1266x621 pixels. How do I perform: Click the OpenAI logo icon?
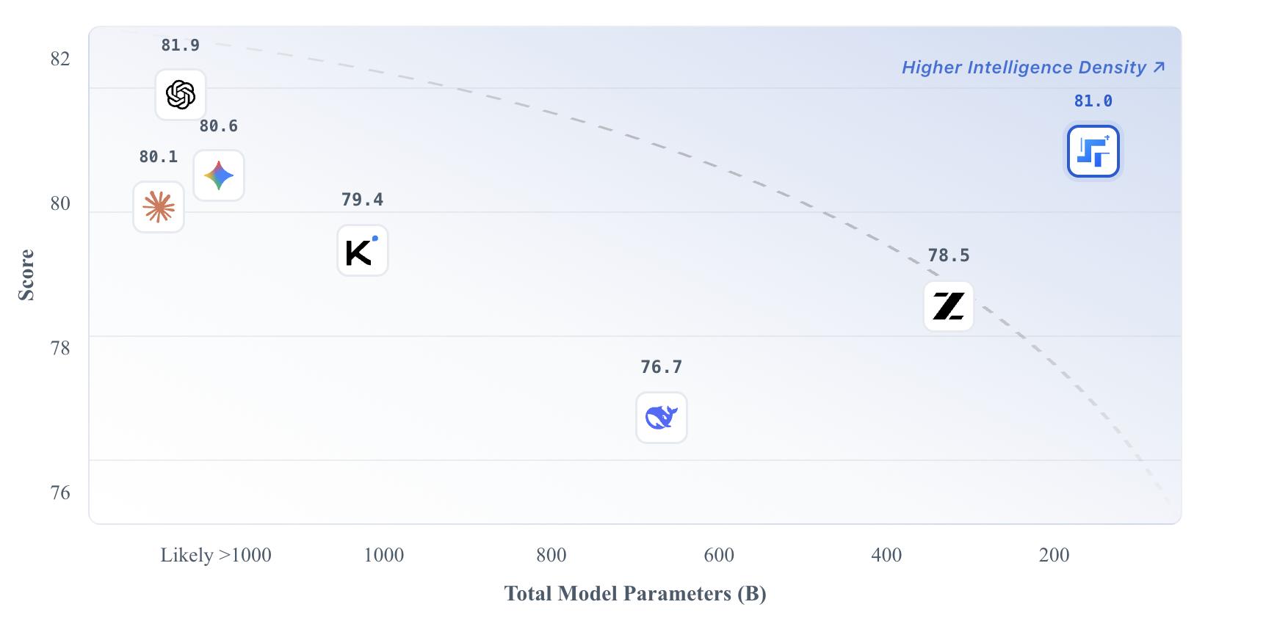(181, 95)
